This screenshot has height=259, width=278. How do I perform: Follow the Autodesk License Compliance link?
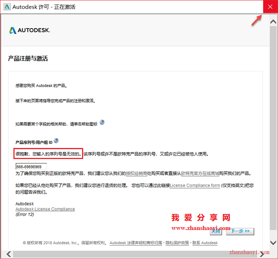click(x=45, y=209)
